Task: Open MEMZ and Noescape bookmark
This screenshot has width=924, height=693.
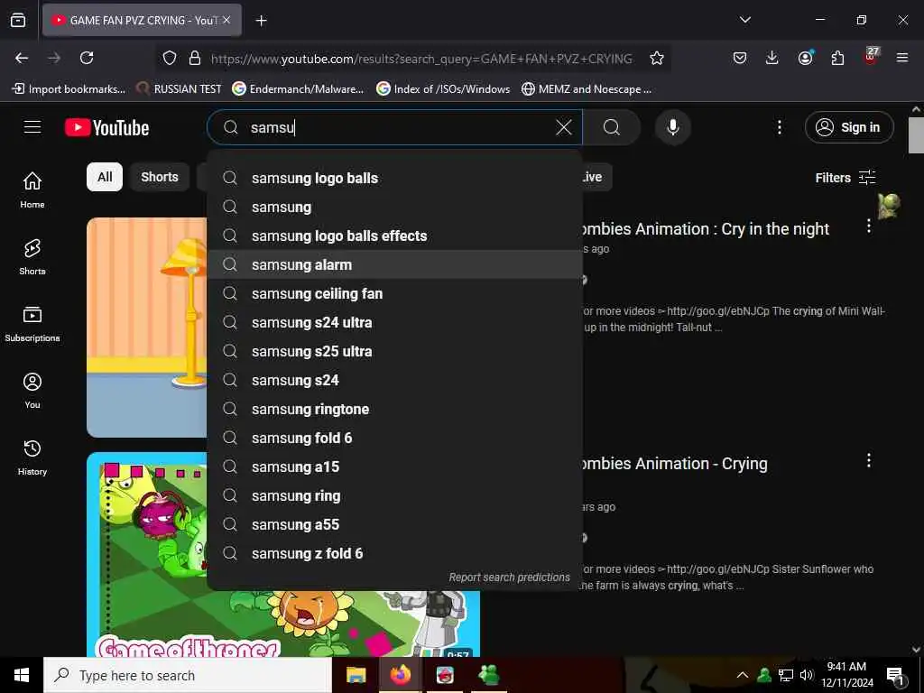Action: 587,89
